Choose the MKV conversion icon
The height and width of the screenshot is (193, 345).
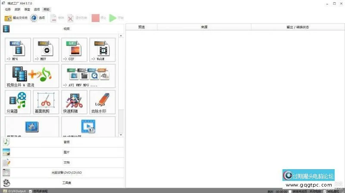46,50
